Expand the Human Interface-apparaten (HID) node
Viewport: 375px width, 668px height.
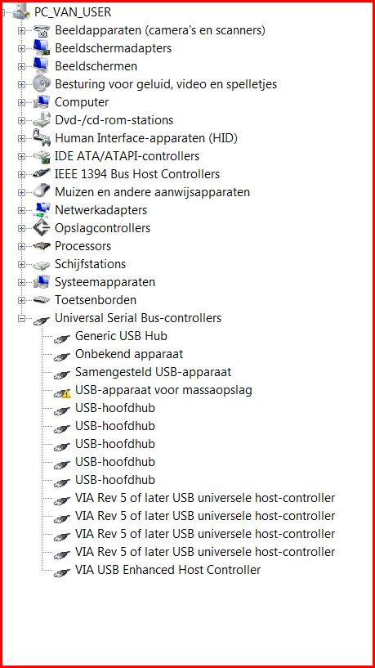click(x=21, y=138)
